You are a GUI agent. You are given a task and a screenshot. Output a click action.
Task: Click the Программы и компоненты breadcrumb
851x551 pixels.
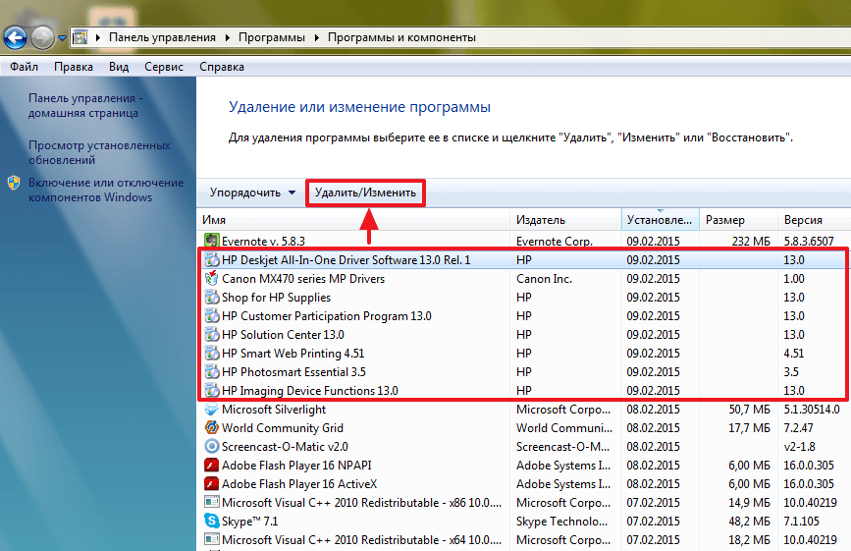point(401,37)
